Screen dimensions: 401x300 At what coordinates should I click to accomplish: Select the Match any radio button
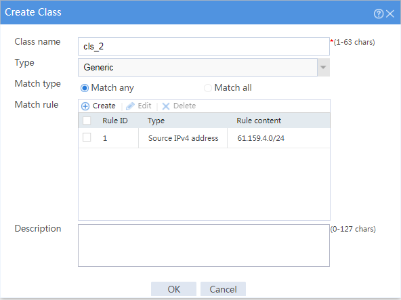click(x=85, y=88)
